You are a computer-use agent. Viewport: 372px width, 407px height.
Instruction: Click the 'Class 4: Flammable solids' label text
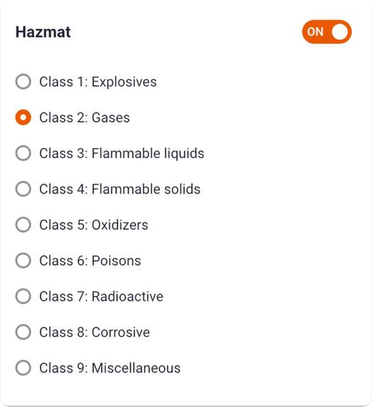click(x=120, y=189)
